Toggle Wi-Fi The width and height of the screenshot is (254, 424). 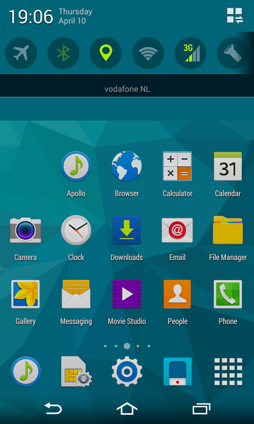click(x=148, y=53)
